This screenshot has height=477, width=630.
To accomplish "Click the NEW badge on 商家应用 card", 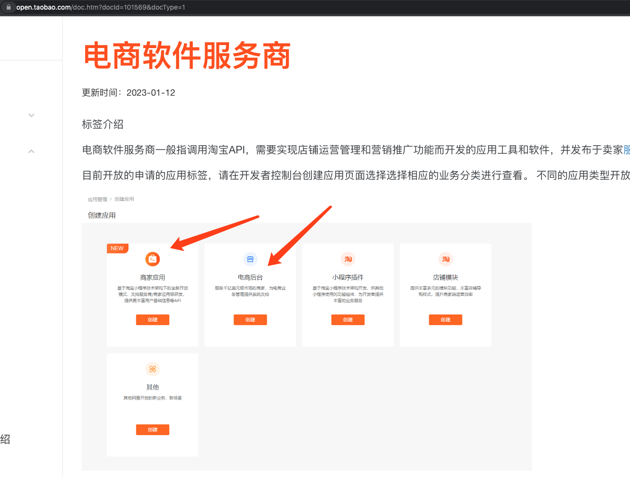I will (x=117, y=248).
